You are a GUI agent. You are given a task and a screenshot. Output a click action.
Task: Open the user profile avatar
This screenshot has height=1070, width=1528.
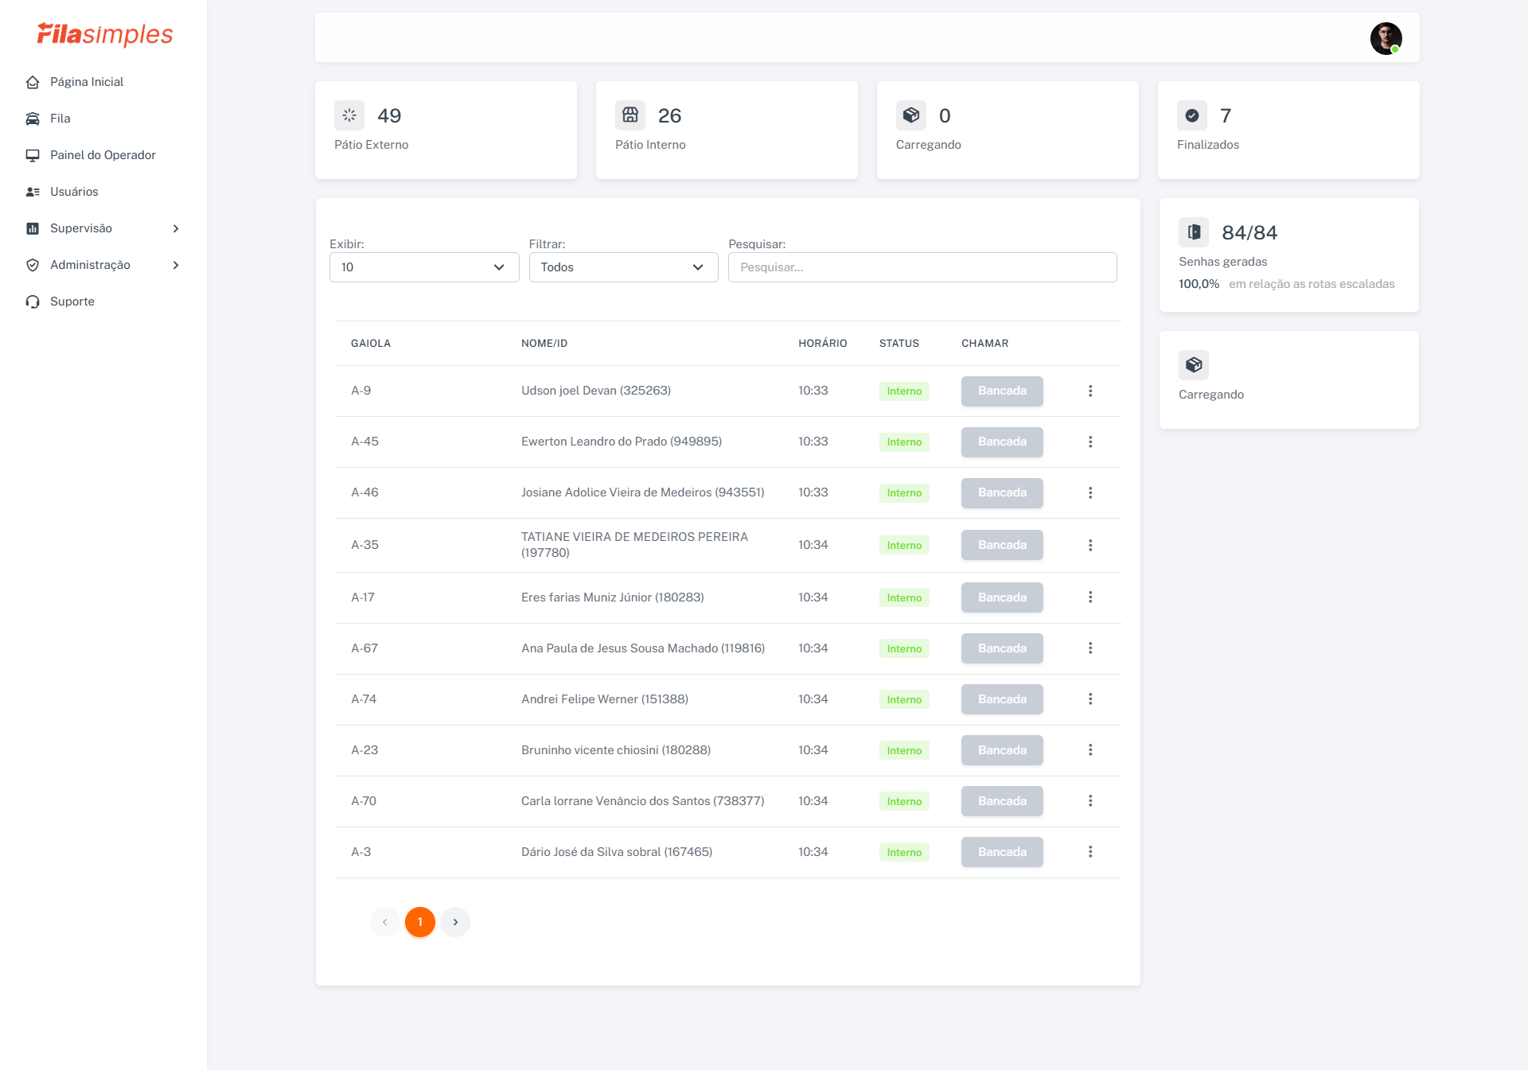[1385, 38]
